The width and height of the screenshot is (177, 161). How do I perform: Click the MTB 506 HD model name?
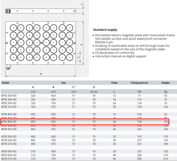coord(9,136)
